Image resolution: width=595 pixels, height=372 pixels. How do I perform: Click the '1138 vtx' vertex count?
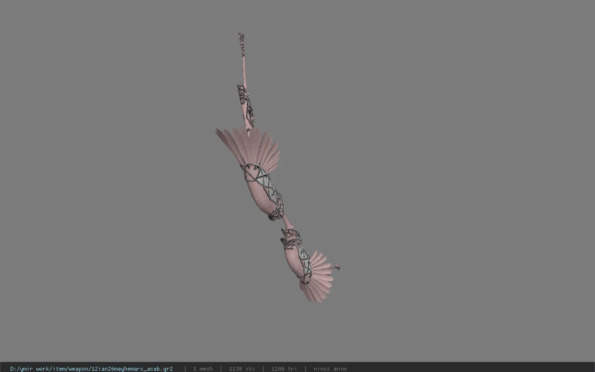[x=242, y=369]
